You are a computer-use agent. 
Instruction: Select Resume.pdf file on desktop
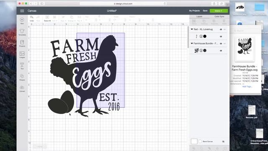252,112
